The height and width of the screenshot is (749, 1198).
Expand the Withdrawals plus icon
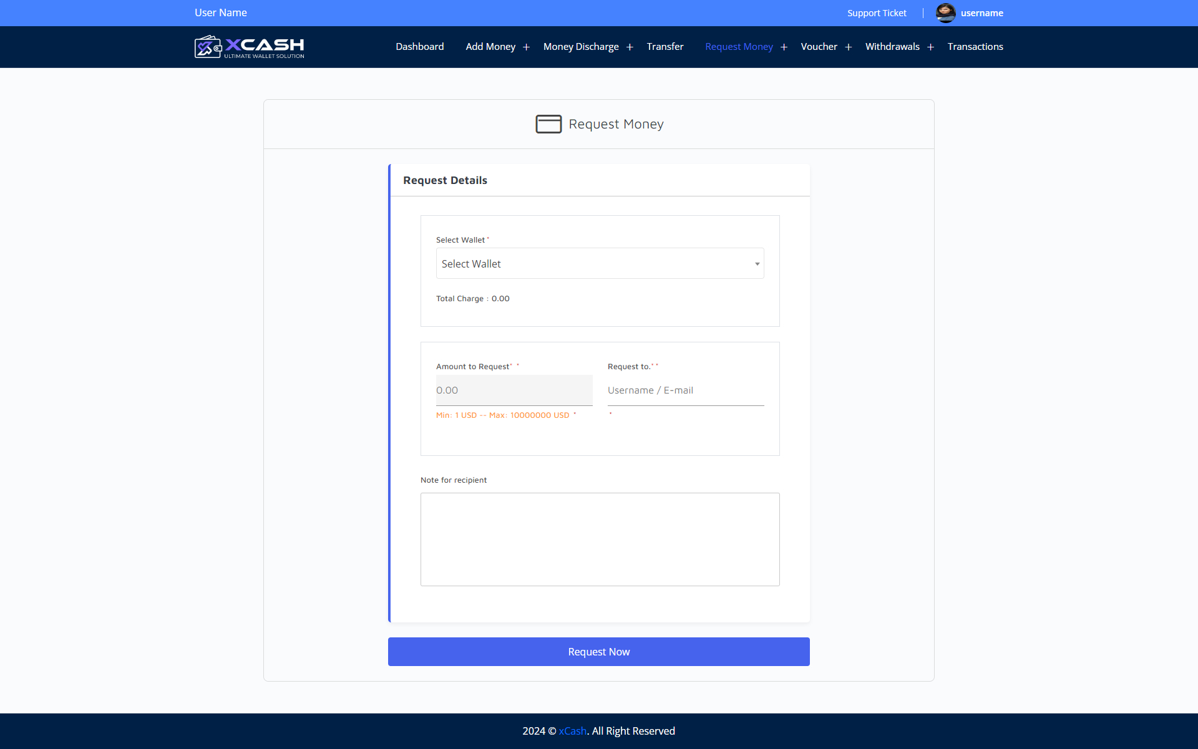(x=930, y=47)
